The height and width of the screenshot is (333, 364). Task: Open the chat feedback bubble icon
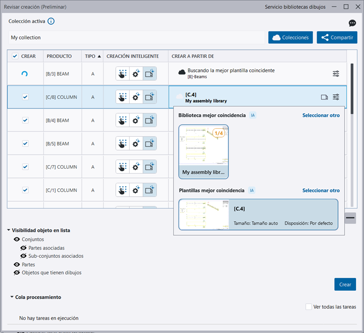[352, 23]
